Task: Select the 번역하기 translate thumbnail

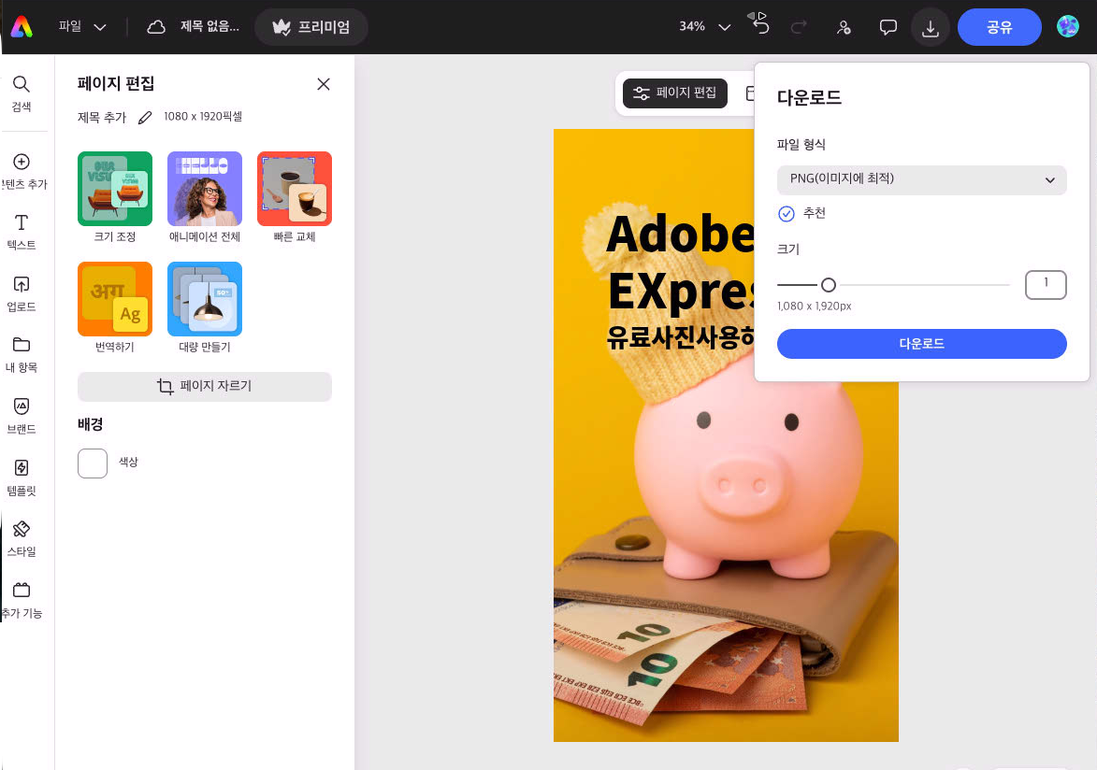Action: point(115,299)
